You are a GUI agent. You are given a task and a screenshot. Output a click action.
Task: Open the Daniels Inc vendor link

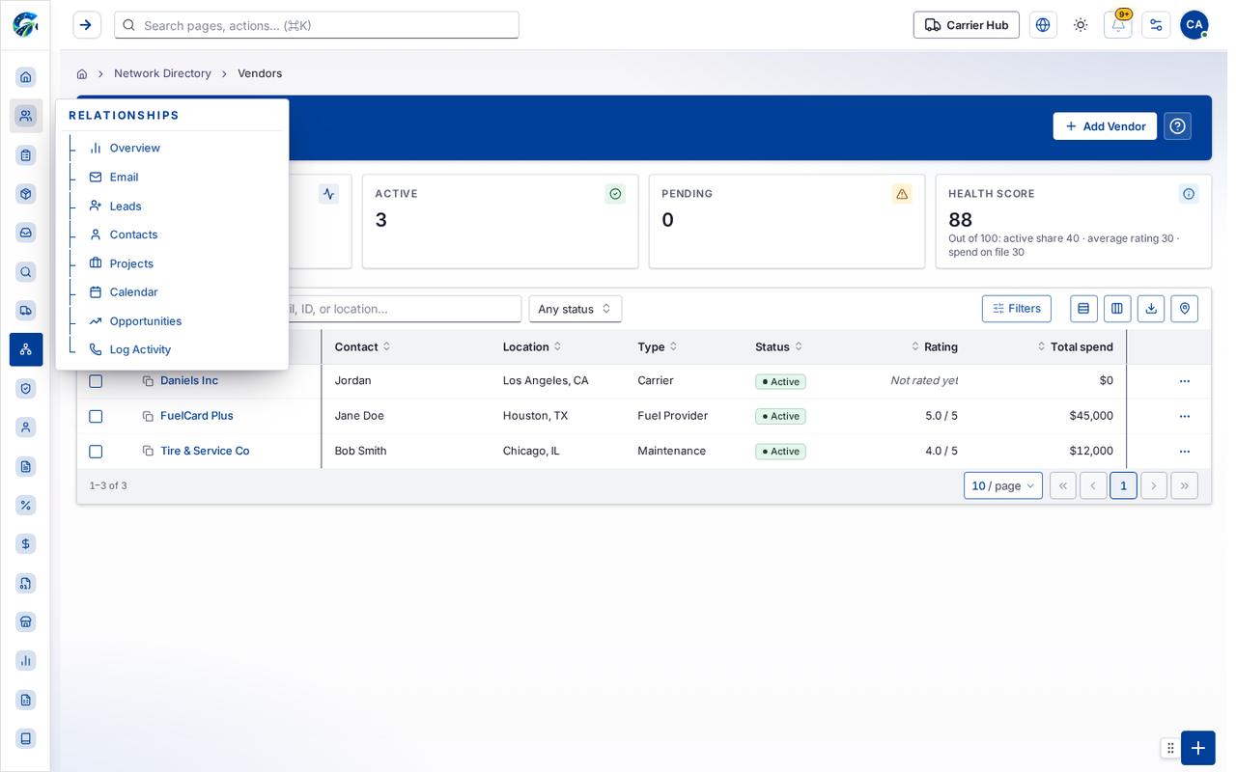(189, 381)
